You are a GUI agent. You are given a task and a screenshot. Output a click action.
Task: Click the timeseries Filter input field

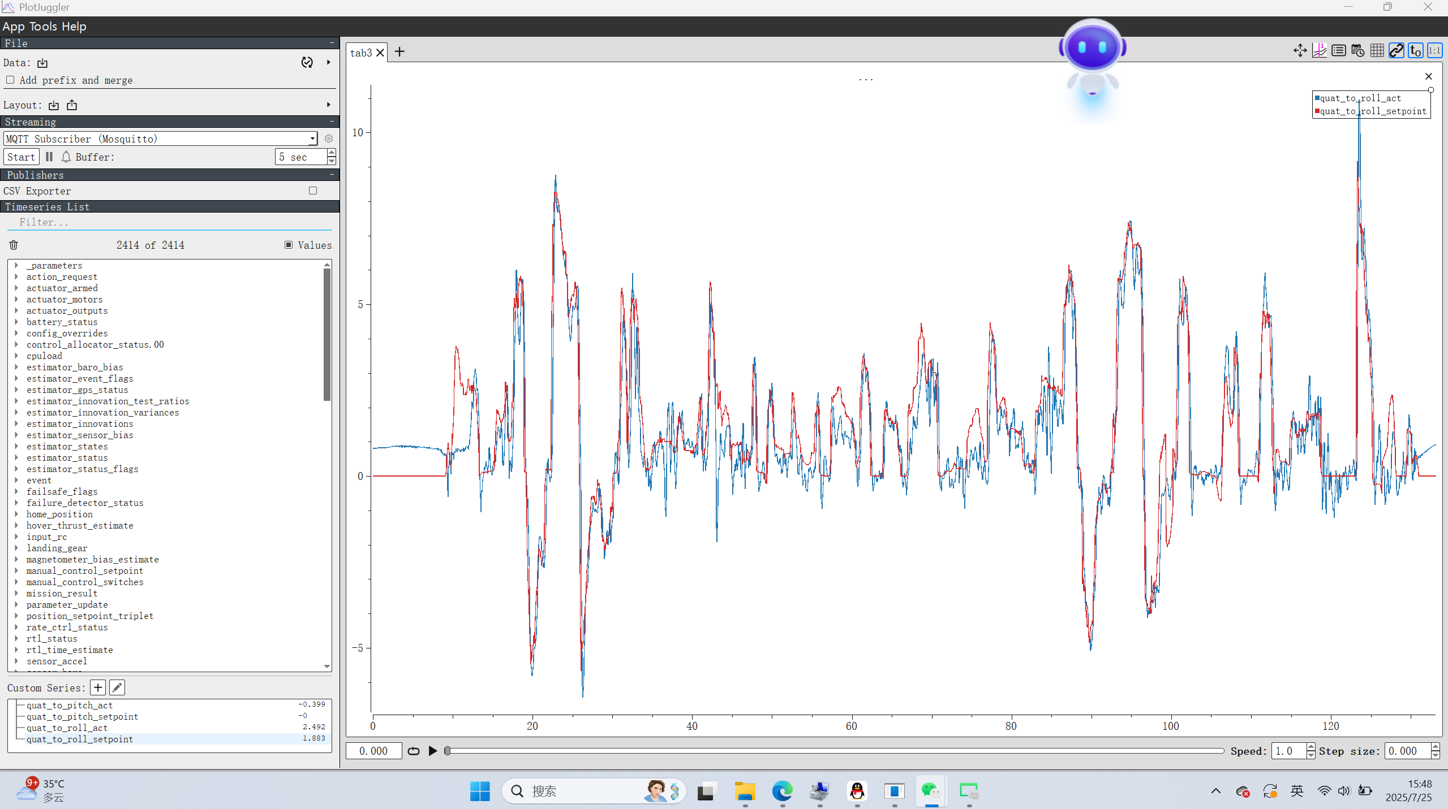tap(170, 222)
